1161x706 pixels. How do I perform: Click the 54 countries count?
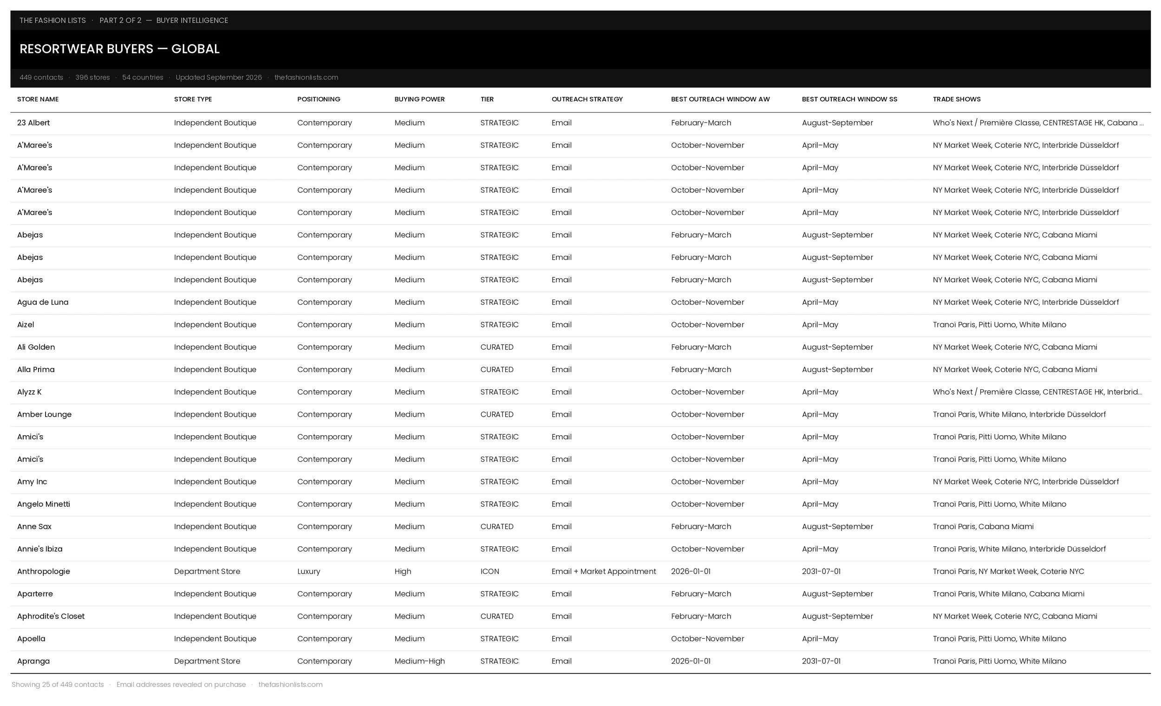[143, 77]
